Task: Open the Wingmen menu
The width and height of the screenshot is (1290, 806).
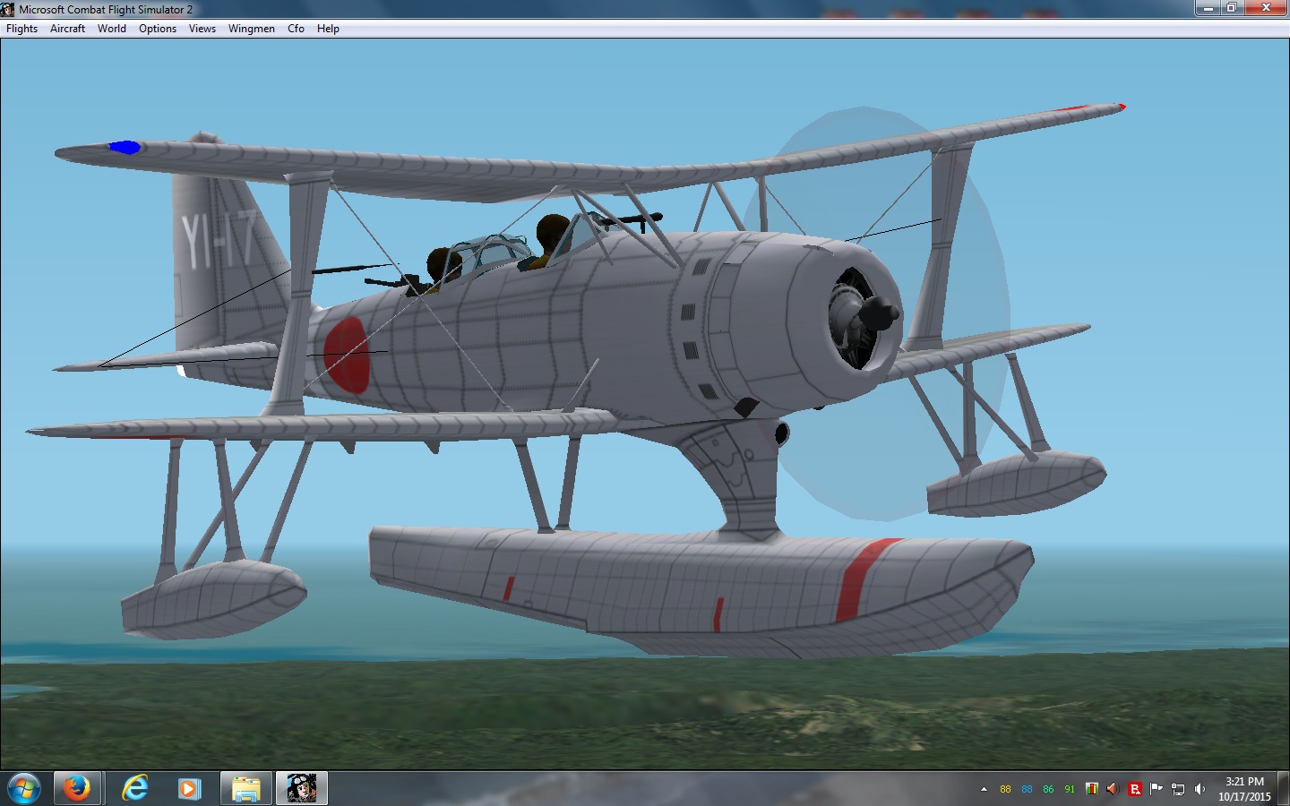Action: tap(252, 29)
